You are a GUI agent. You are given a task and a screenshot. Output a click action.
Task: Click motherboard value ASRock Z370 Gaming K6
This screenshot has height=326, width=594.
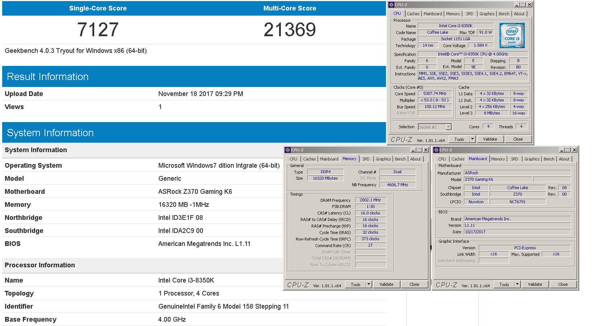click(195, 192)
